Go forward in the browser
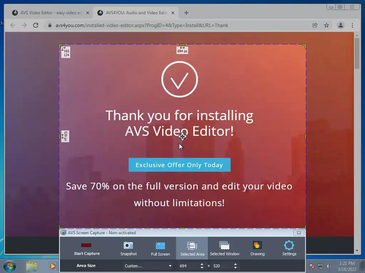 tap(24, 25)
